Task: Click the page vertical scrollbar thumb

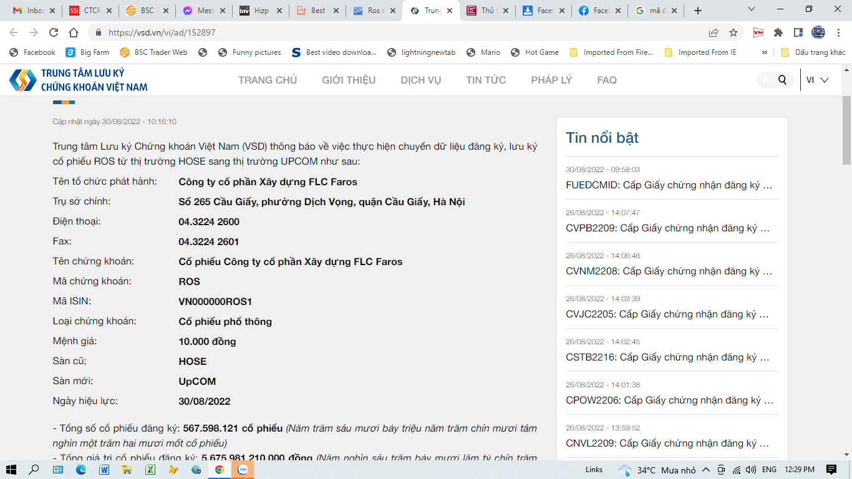Action: [x=846, y=131]
